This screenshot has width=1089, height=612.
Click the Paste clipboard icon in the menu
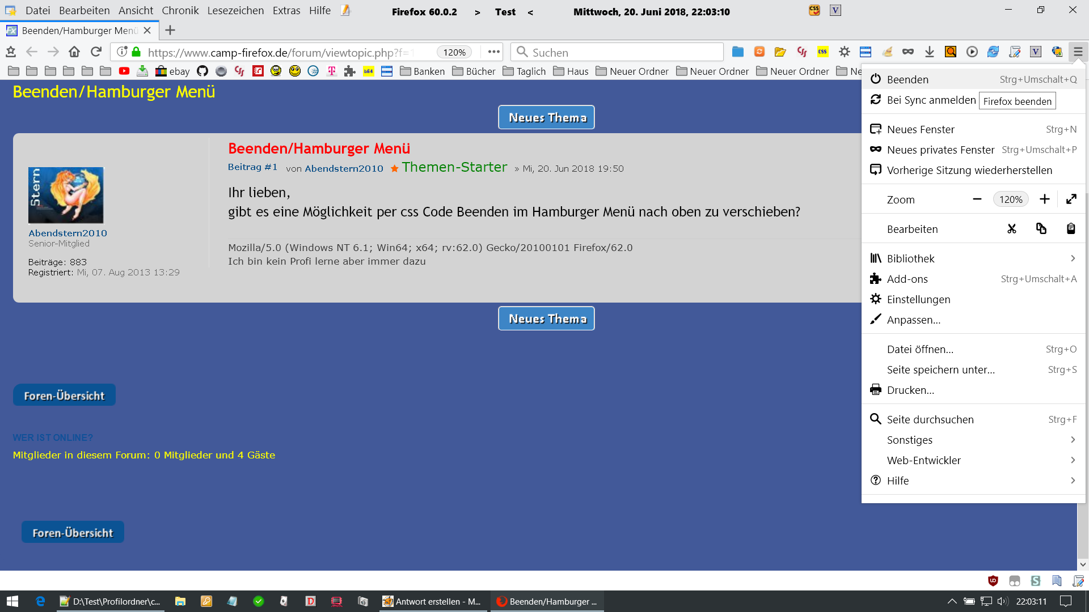click(x=1071, y=229)
